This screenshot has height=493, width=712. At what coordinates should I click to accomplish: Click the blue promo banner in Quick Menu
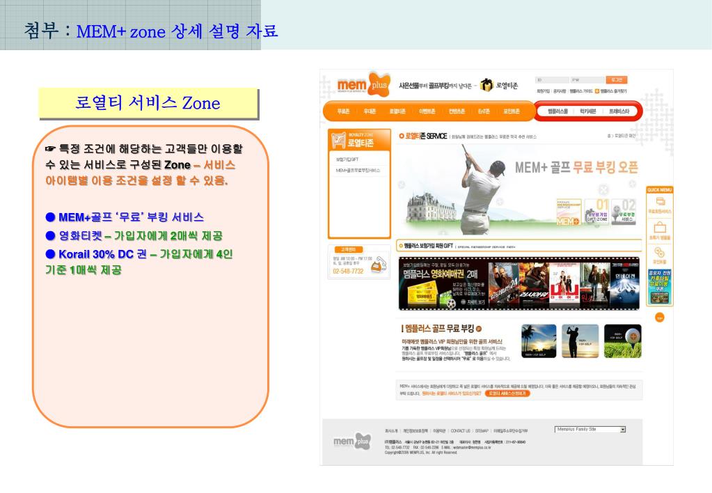660,287
